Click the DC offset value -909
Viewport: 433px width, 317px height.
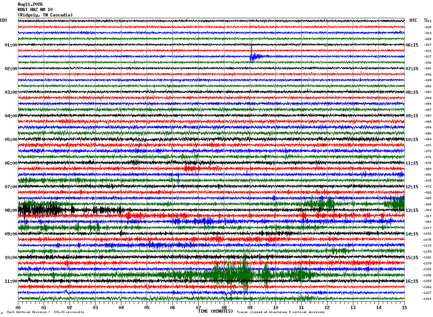(x=428, y=210)
